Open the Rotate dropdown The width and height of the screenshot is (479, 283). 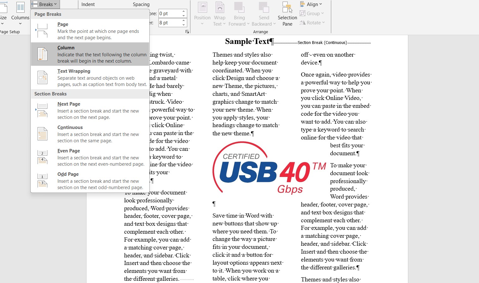(x=312, y=23)
